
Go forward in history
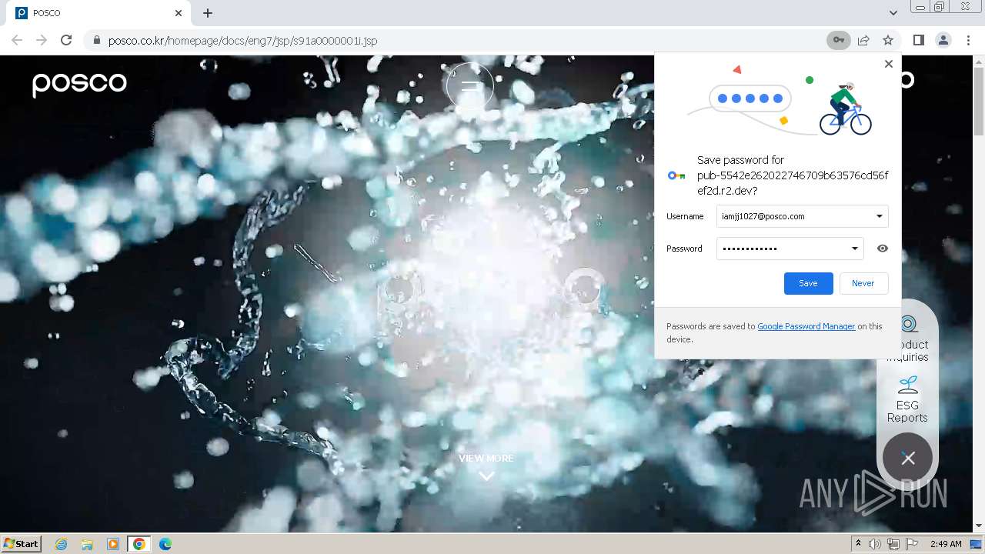(x=42, y=40)
